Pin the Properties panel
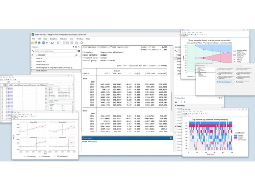 tap(219, 98)
